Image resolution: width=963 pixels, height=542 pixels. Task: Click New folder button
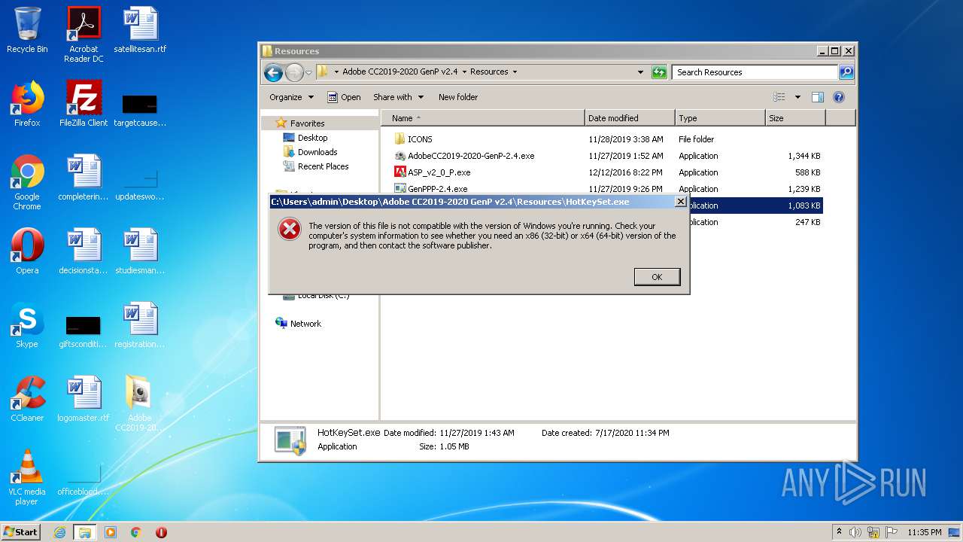point(458,97)
